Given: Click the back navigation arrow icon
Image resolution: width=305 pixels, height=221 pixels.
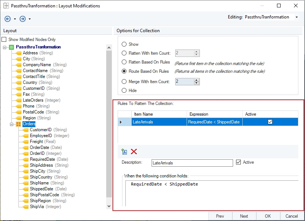Looking at the screenshot, I should [8, 19].
